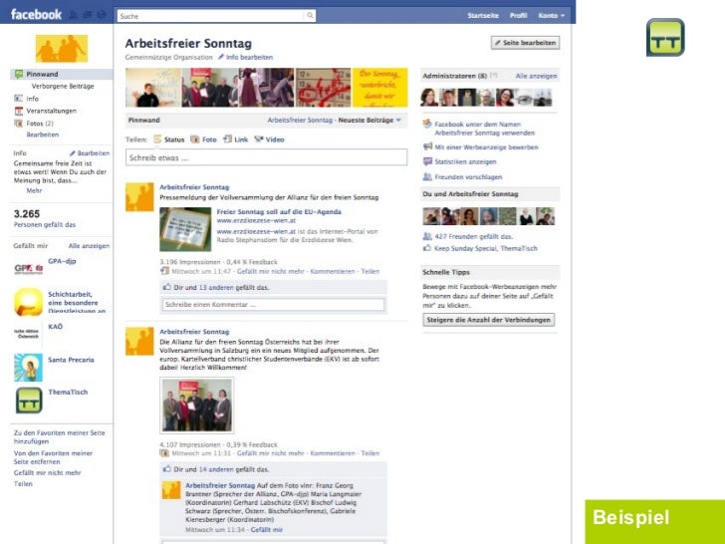Open Neueste Beiträge filter dropdown
This screenshot has height=544, width=725.
[368, 121]
